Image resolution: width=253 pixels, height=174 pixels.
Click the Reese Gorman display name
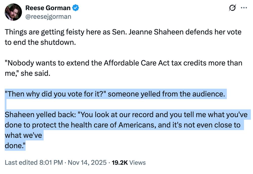[x=48, y=8]
